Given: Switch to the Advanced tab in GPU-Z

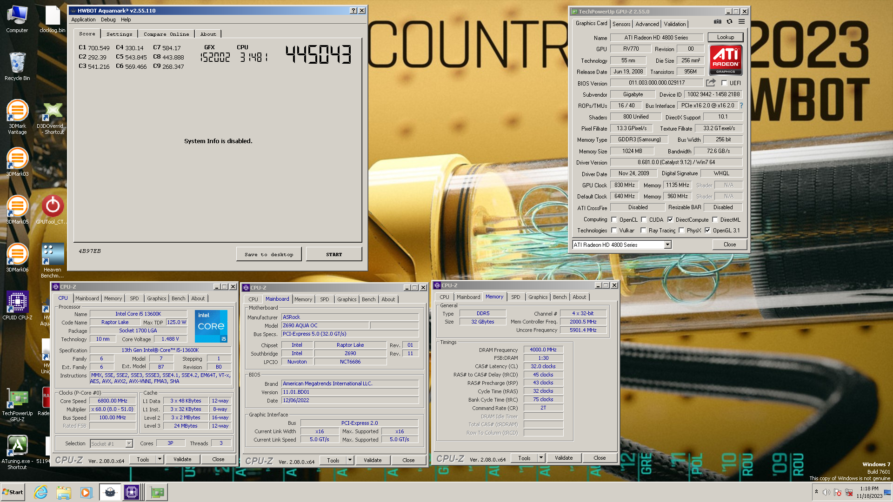Looking at the screenshot, I should [647, 24].
